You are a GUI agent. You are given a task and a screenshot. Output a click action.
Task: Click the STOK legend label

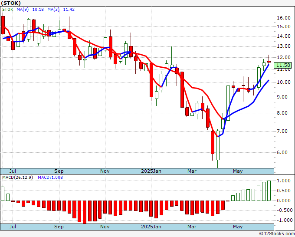7,10
